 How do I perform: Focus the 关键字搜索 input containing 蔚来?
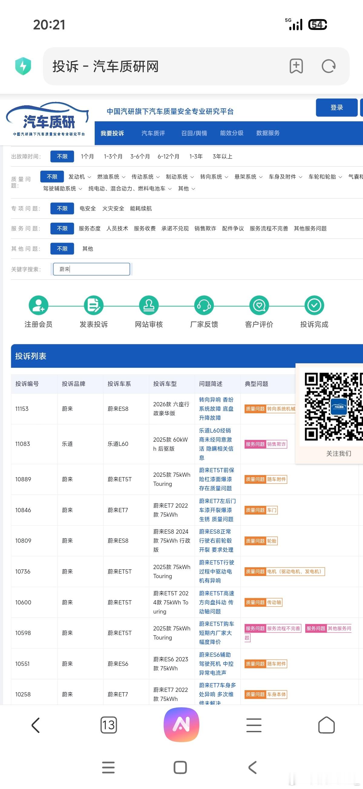pos(91,269)
